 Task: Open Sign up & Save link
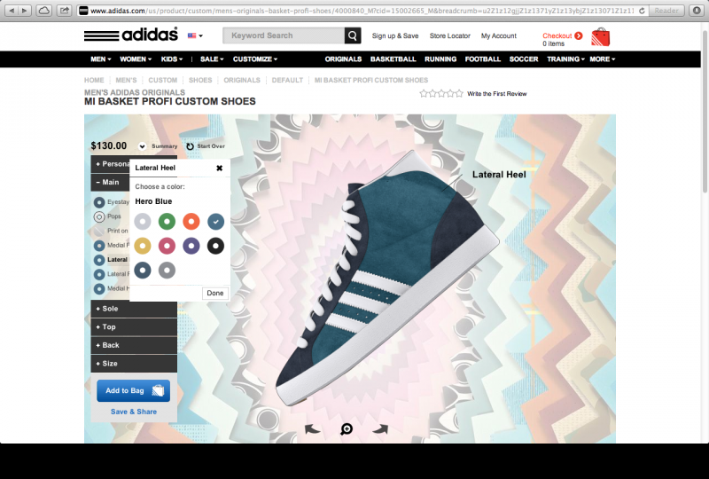[x=395, y=35]
